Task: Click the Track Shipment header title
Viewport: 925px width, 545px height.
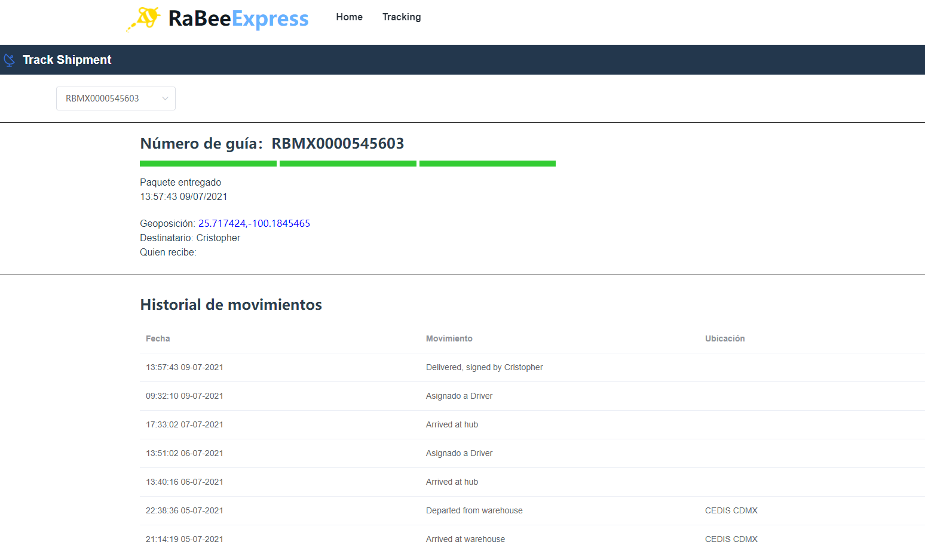Action: click(x=67, y=60)
